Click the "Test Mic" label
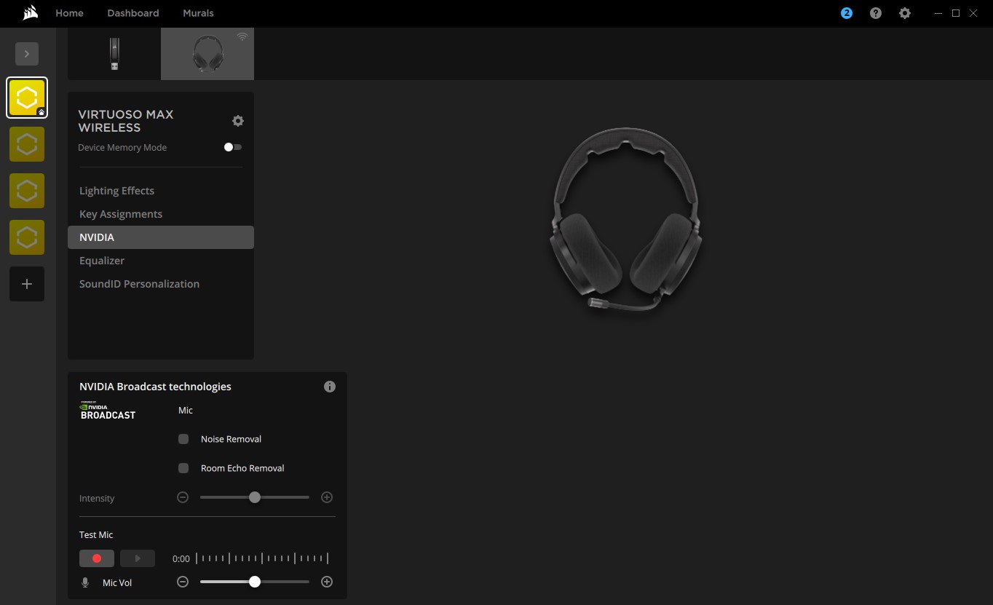The image size is (993, 605). click(96, 535)
